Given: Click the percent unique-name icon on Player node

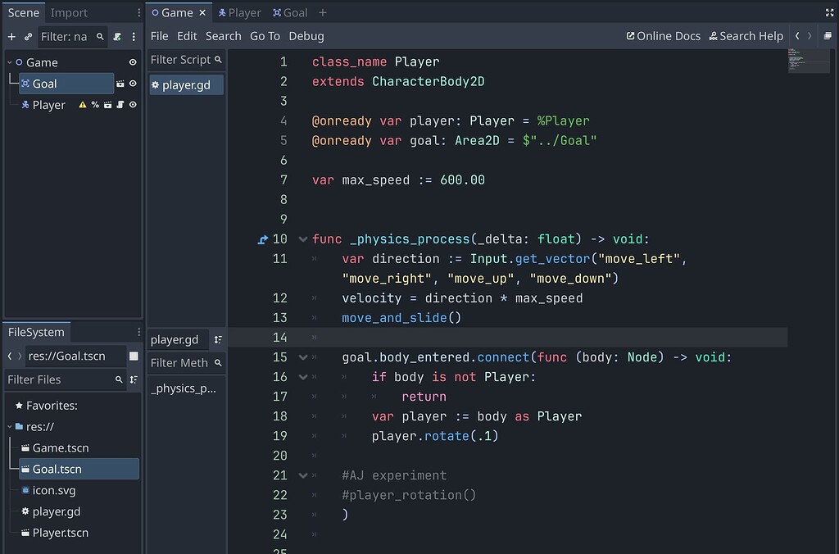Looking at the screenshot, I should (x=94, y=104).
